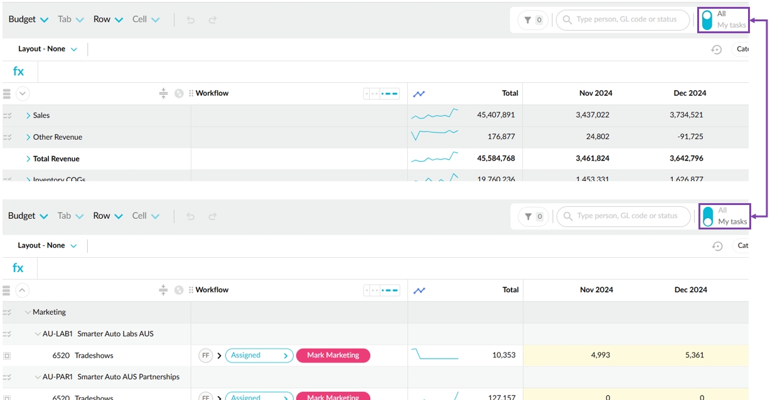
Task: Click the circled down-chevron expand-all icon
Action: point(23,94)
